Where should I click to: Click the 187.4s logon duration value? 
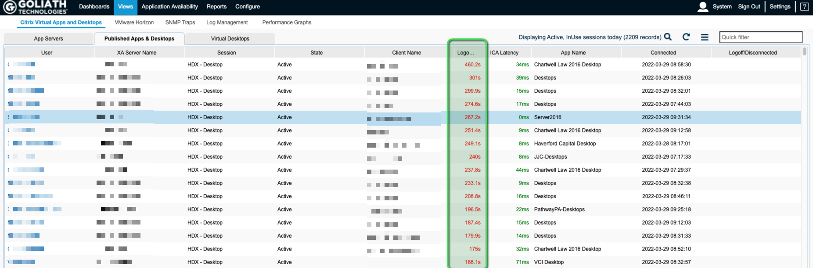(472, 223)
